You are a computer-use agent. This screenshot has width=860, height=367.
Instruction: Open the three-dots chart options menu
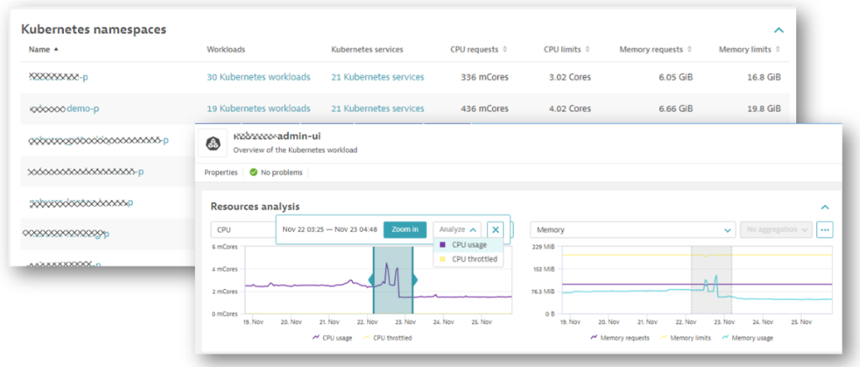coord(825,230)
